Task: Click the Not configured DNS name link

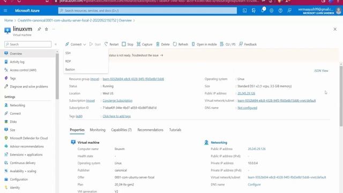Action: (x=248, y=108)
